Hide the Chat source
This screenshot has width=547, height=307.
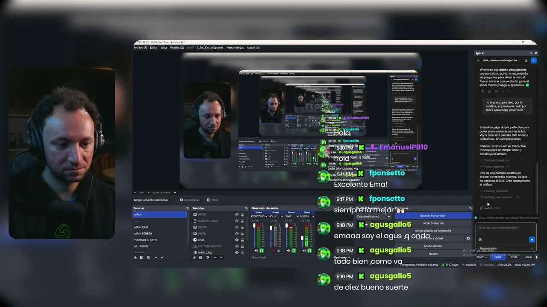pos(237,240)
